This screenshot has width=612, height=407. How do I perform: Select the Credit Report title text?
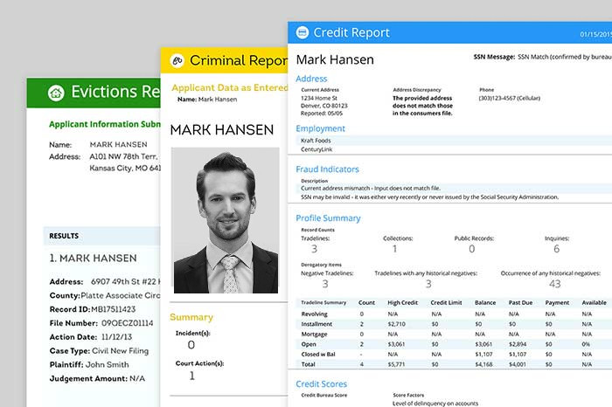(353, 32)
